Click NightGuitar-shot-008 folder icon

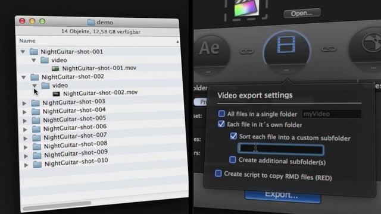click(37, 146)
